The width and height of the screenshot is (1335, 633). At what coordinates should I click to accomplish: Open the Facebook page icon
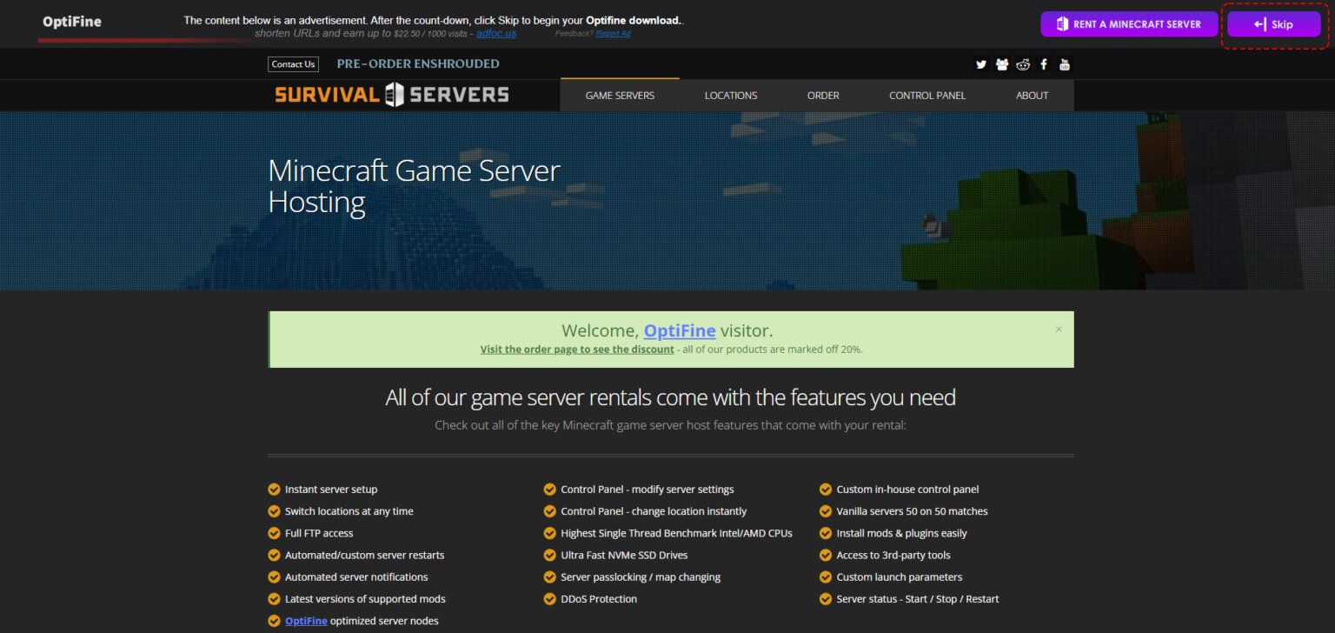(1043, 64)
